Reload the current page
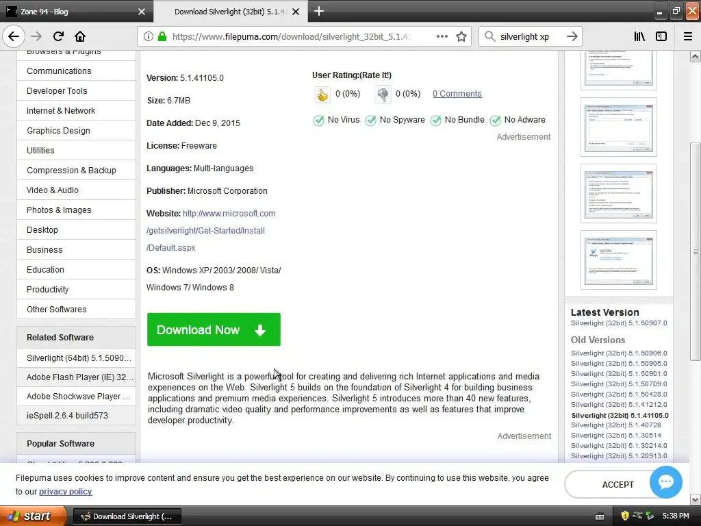 pyautogui.click(x=58, y=36)
